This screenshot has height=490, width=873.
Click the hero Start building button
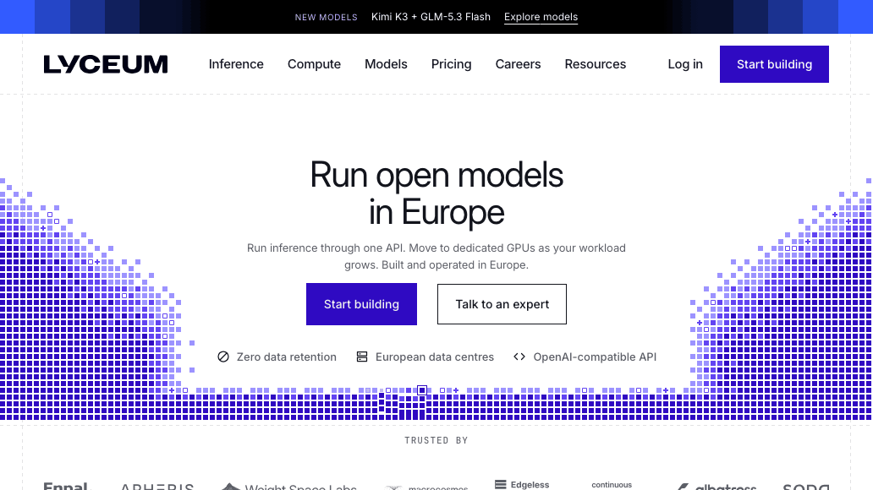tap(361, 304)
